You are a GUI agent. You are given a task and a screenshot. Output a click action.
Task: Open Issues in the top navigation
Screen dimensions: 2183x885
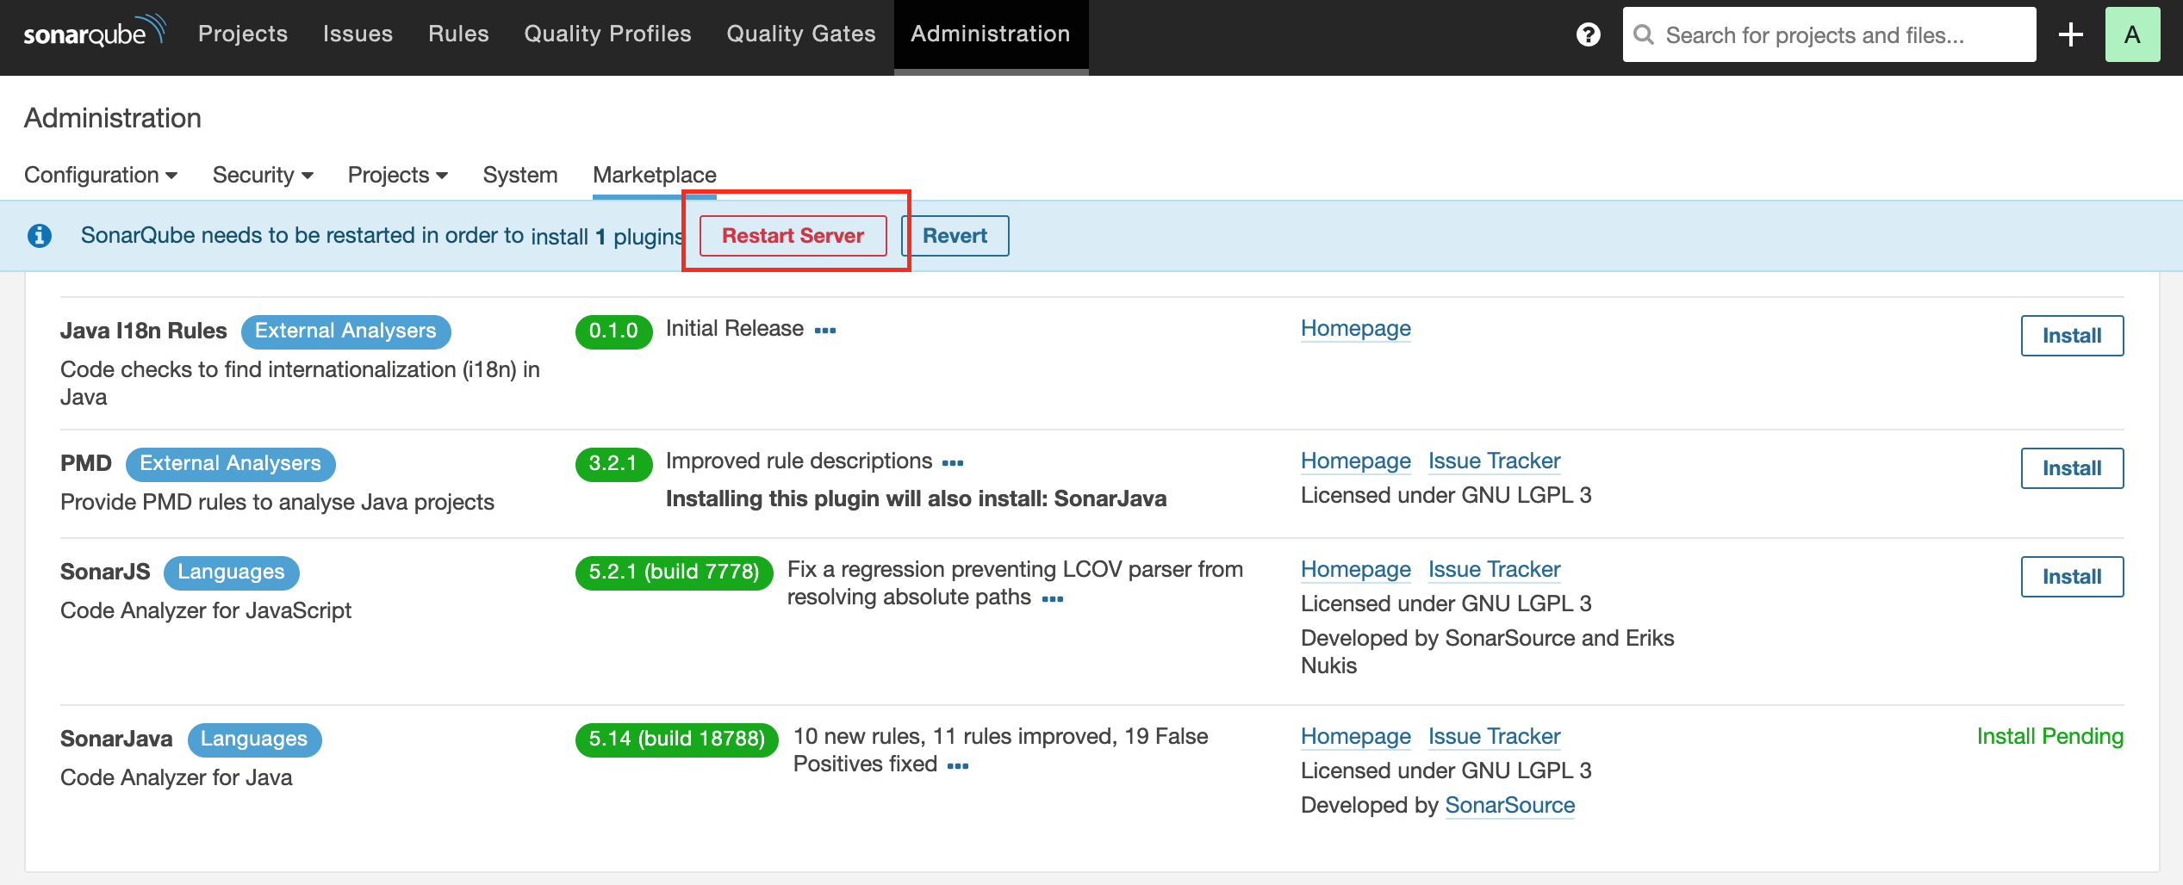click(x=358, y=34)
